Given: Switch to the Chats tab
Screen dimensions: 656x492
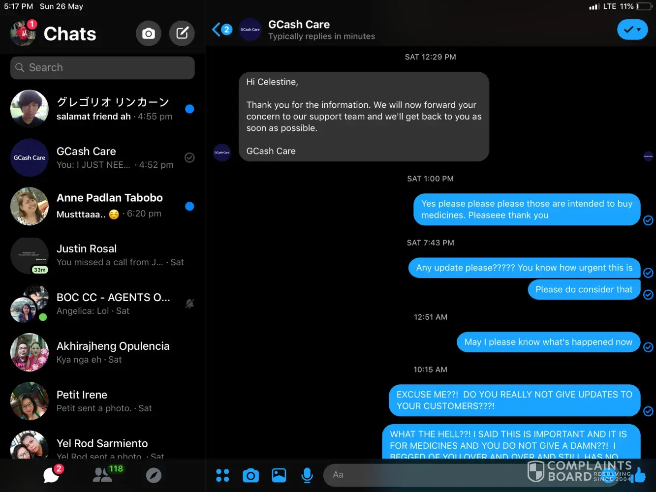Looking at the screenshot, I should coord(52,475).
